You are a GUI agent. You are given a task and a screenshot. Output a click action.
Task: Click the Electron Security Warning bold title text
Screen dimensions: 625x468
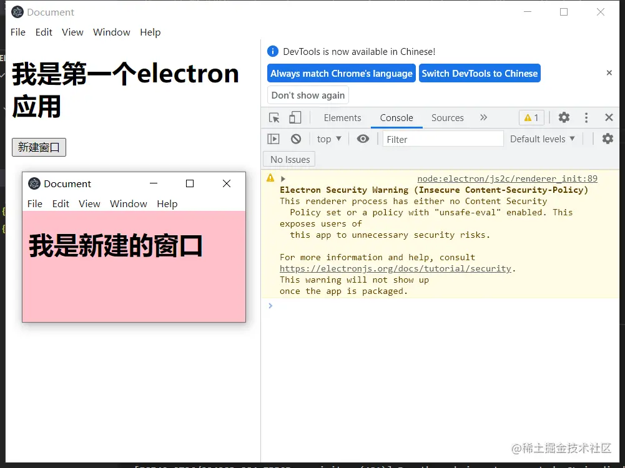coord(434,190)
